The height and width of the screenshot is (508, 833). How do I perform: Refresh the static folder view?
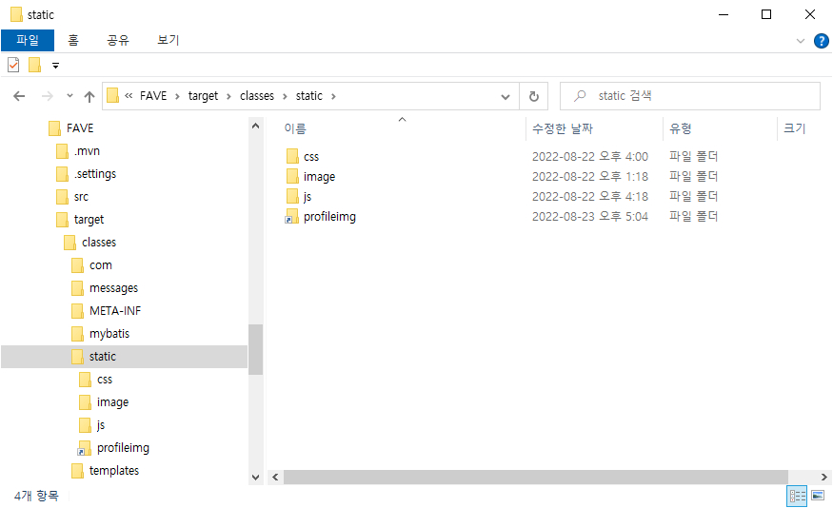pyautogui.click(x=534, y=97)
